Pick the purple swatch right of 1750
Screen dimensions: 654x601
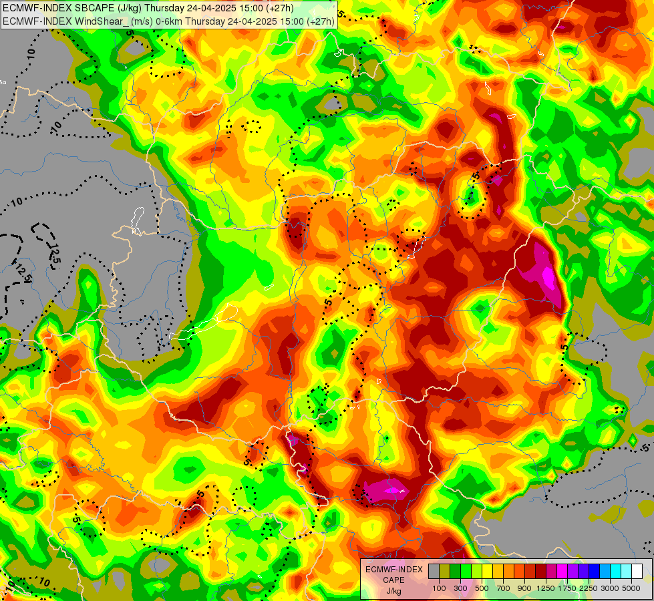(573, 572)
